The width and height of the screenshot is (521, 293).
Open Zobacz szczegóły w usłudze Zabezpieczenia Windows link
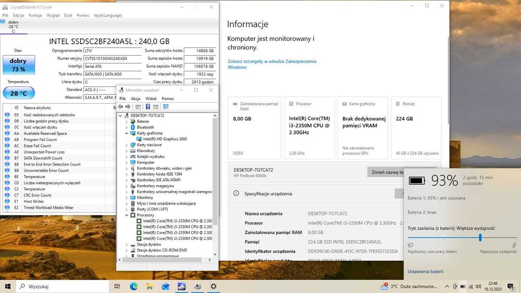point(272,64)
